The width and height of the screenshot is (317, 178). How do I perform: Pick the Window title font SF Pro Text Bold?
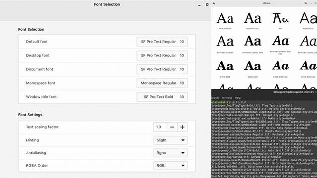[162, 97]
